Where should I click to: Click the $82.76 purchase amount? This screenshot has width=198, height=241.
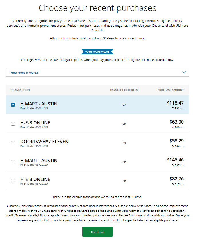click(x=177, y=179)
